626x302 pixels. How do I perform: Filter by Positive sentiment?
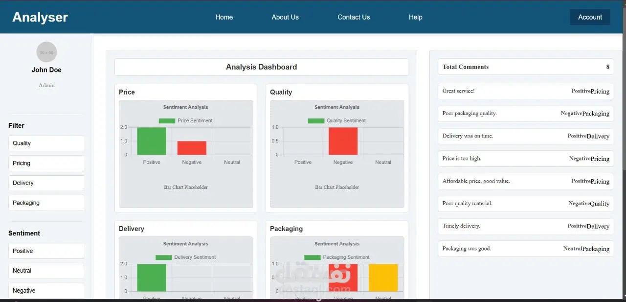pos(46,251)
